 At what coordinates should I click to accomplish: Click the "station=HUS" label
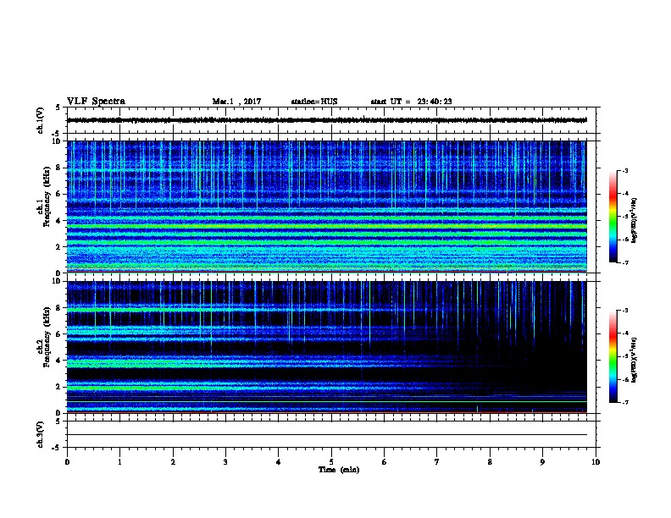314,102
